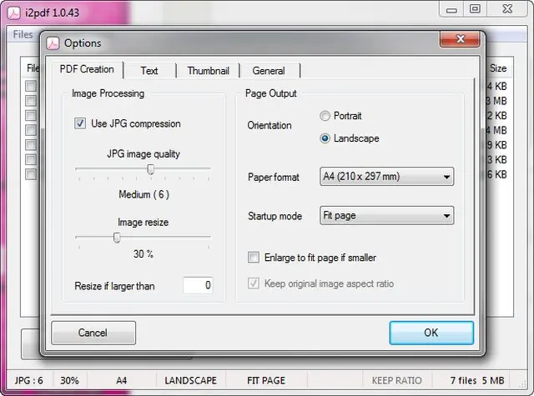Click the JPG image quality slider handle

pos(150,169)
